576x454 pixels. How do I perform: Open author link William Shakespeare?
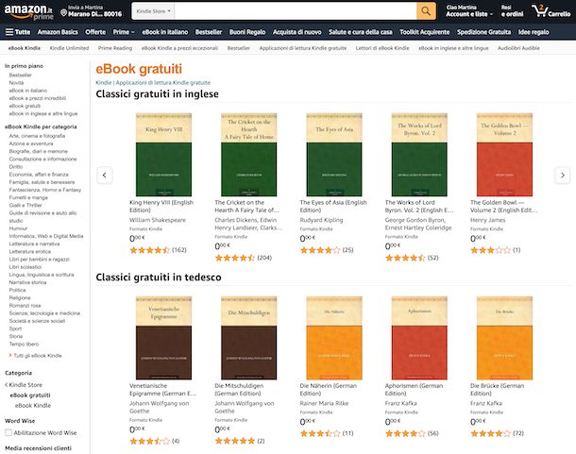[158, 220]
